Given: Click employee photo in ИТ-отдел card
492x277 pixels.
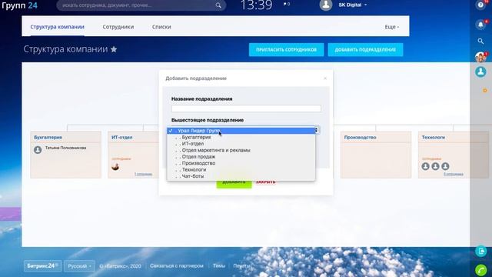Looking at the screenshot, I should coord(115,166).
